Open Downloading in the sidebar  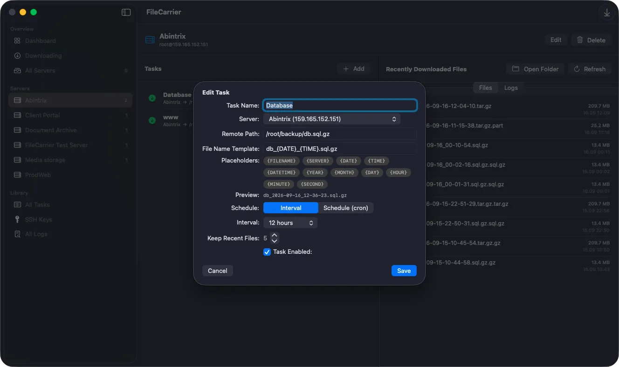(70, 55)
